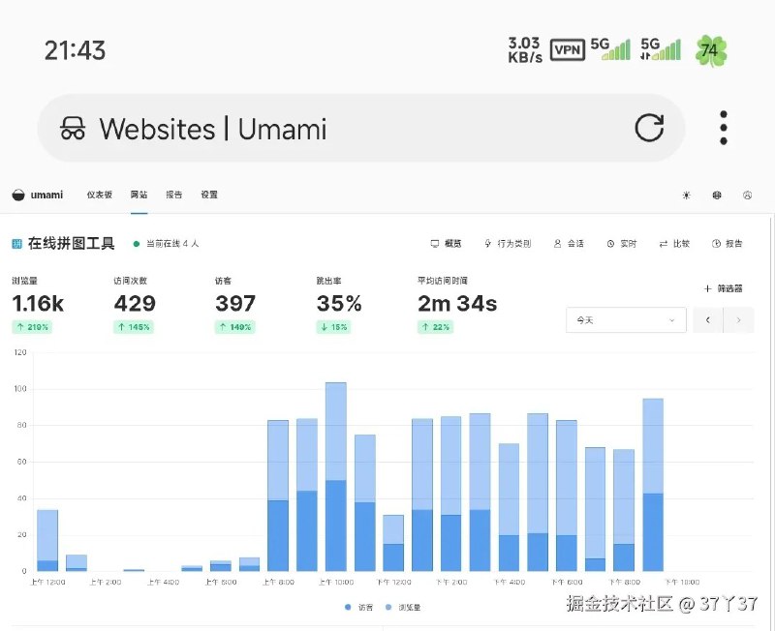This screenshot has height=631, width=775.
Task: Toggle the 访客 series in chart legend
Action: 359,607
